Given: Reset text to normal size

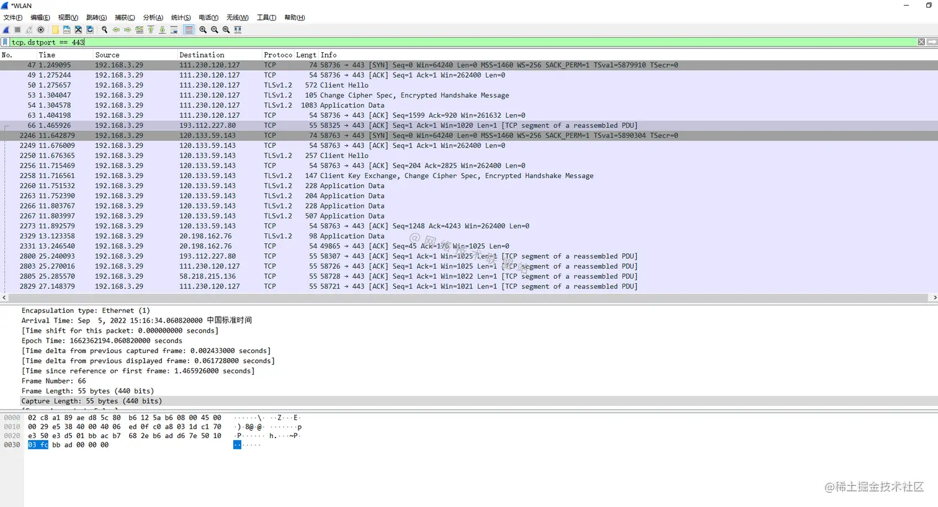Looking at the screenshot, I should tap(226, 30).
